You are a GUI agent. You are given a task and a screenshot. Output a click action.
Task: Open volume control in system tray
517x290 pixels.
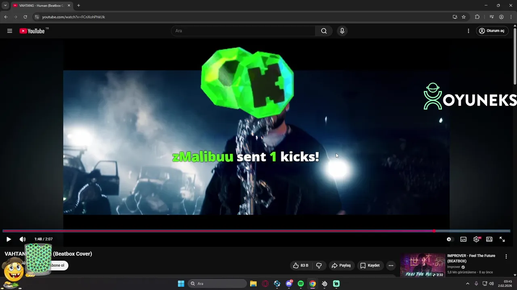[x=491, y=284]
